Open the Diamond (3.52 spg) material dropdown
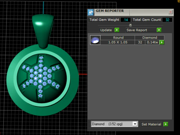 [x=135, y=124]
